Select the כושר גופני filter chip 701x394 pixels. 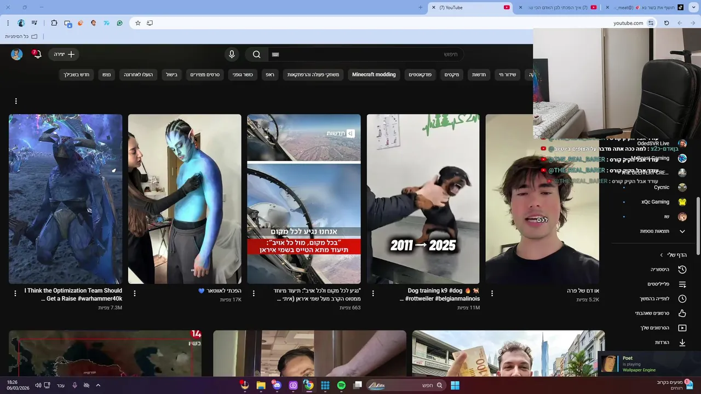[x=243, y=74]
